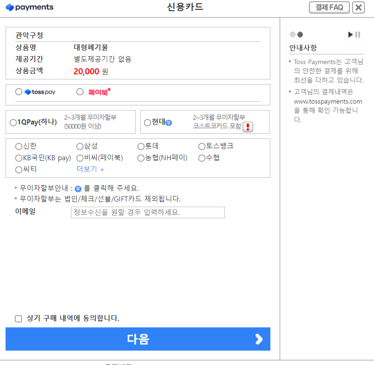Click the 별도제공기간 없음 text
Viewport: 374px width, 365px height.
103,59
